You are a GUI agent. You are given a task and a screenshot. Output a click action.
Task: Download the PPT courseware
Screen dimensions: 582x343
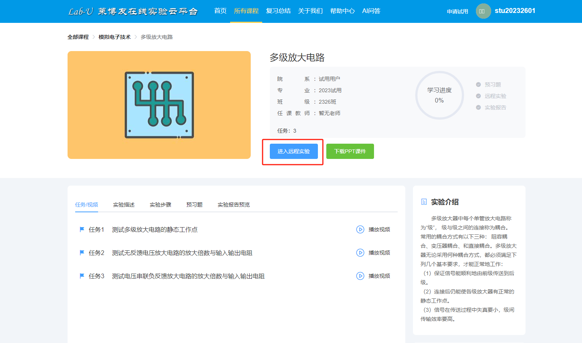pyautogui.click(x=350, y=151)
